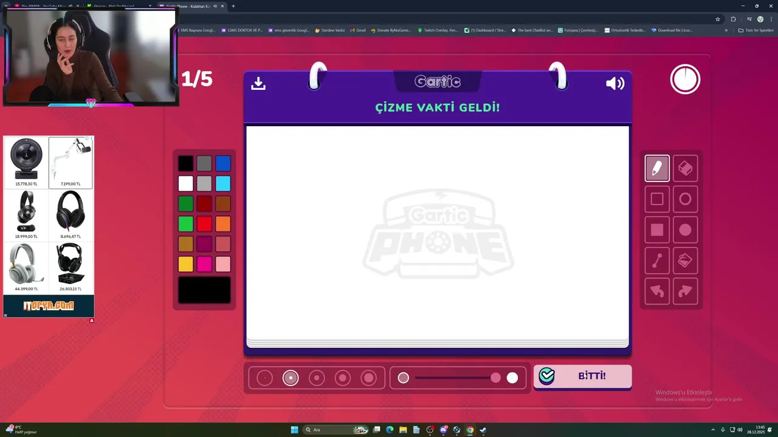The height and width of the screenshot is (437, 778).
Task: Open the system volume tray icon
Action: point(740,430)
